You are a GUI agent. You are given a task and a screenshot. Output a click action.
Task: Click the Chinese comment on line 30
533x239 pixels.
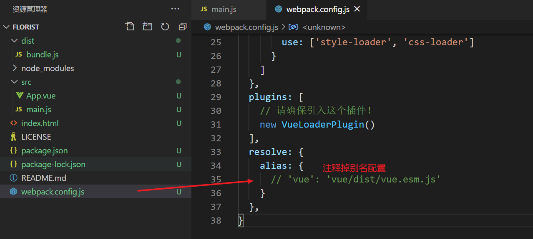[x=315, y=111]
